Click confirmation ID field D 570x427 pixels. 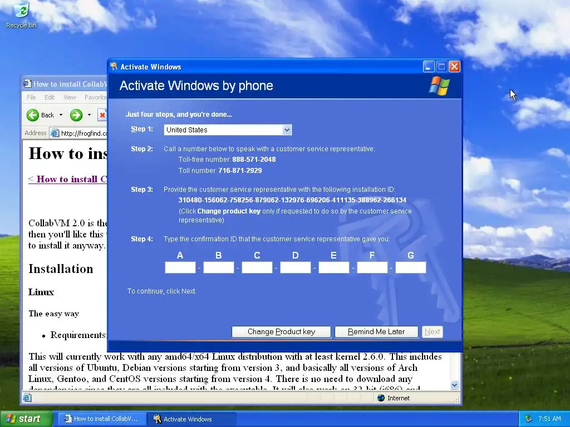296,267
